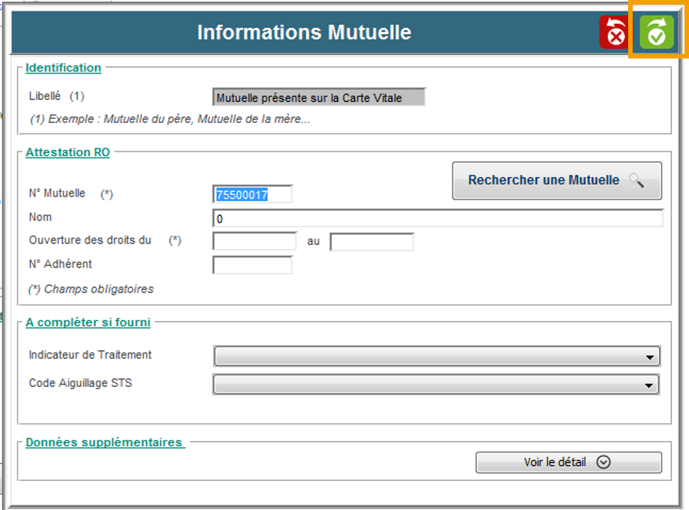
Task: Click the Attestation RO section heading
Action: click(x=68, y=152)
